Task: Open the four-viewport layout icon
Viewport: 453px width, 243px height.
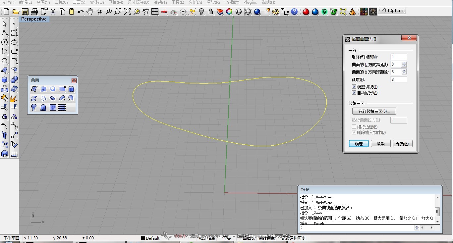Action: [155, 12]
